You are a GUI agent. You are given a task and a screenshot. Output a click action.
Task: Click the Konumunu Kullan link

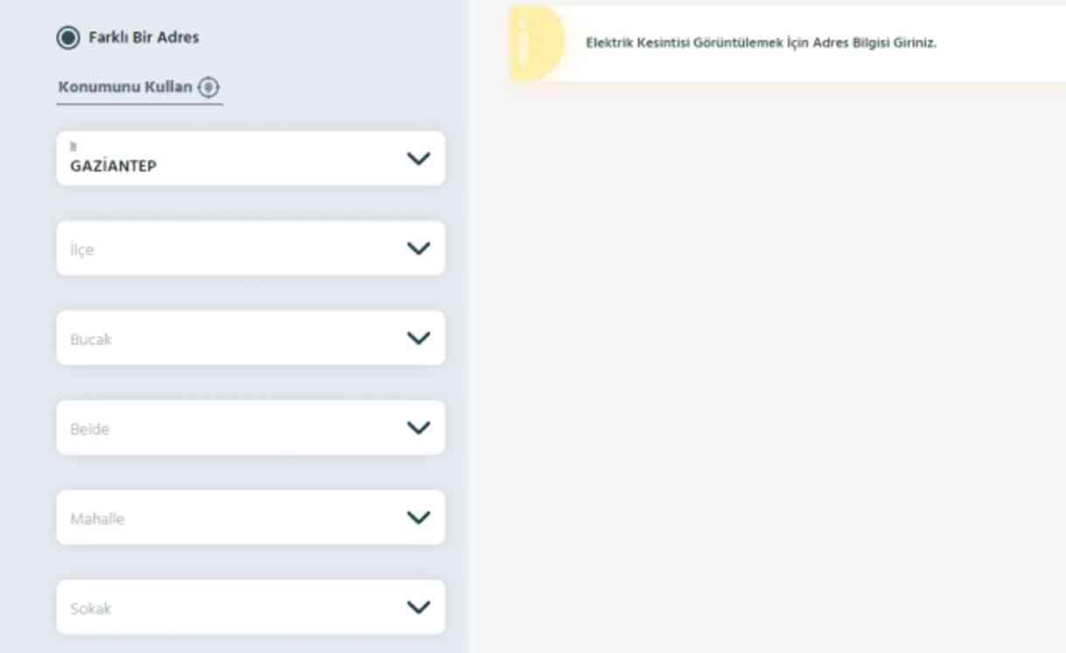tap(125, 87)
